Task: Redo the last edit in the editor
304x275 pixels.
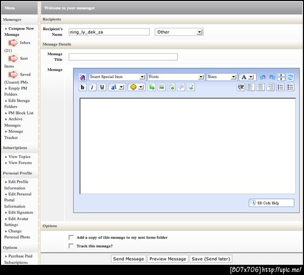Action: (272, 77)
